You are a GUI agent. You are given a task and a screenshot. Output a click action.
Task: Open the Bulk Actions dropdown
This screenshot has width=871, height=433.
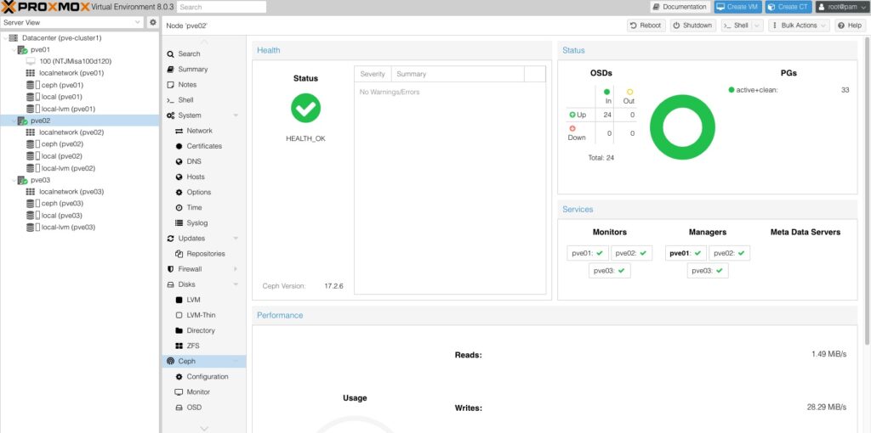[799, 25]
